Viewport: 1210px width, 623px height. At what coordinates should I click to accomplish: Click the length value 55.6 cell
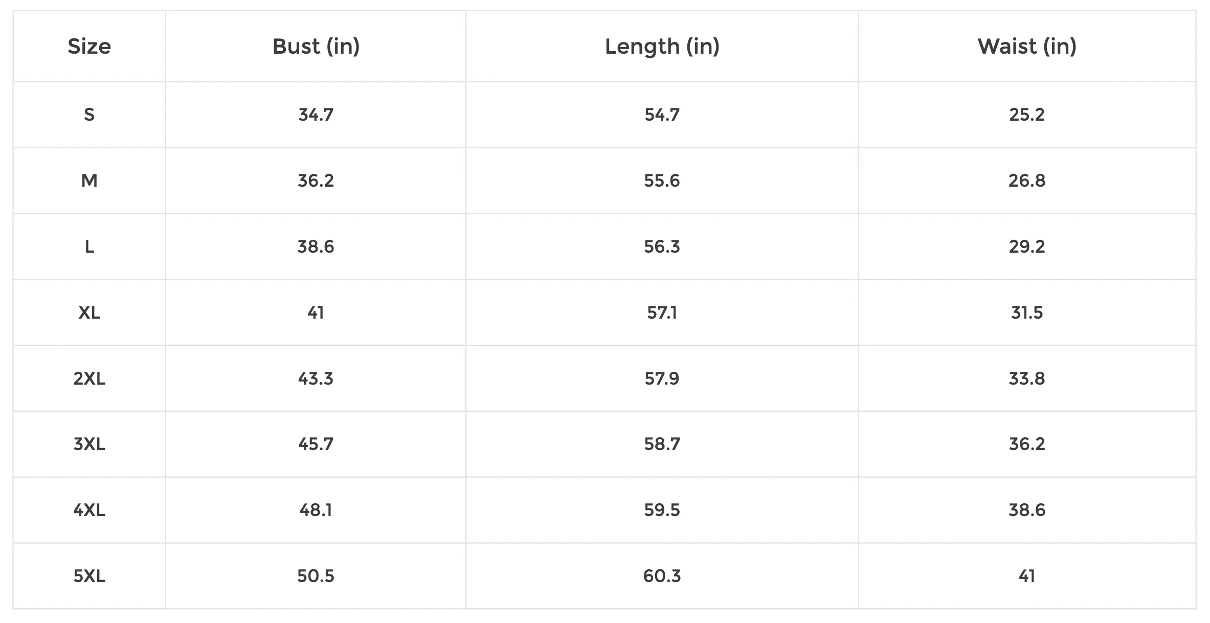coord(662,181)
